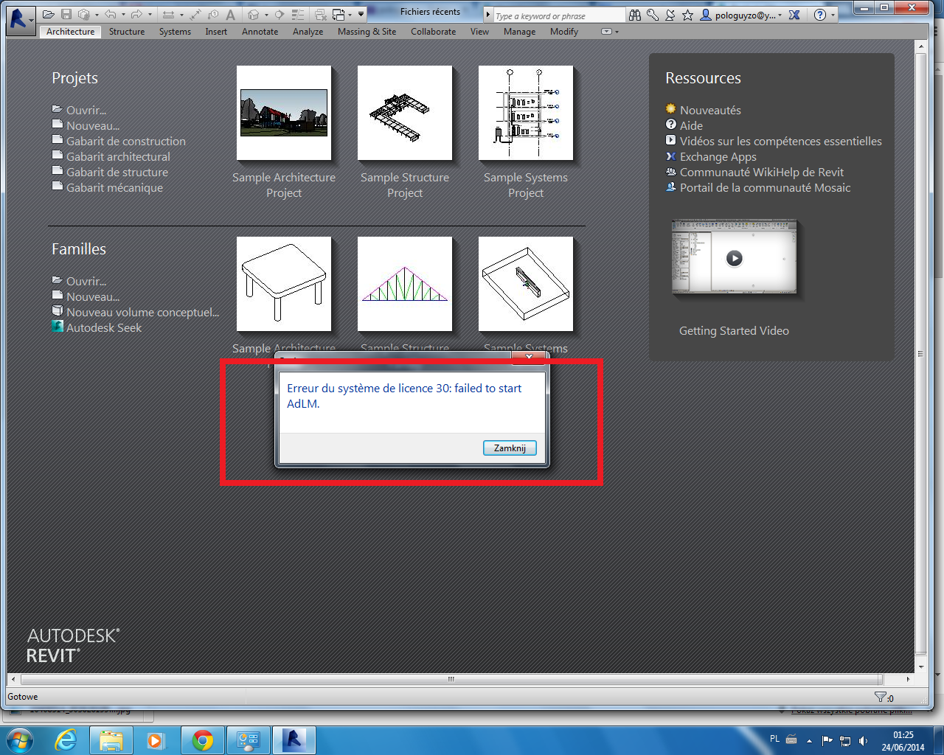Click the Redo arrow icon
The image size is (944, 755).
[x=136, y=15]
